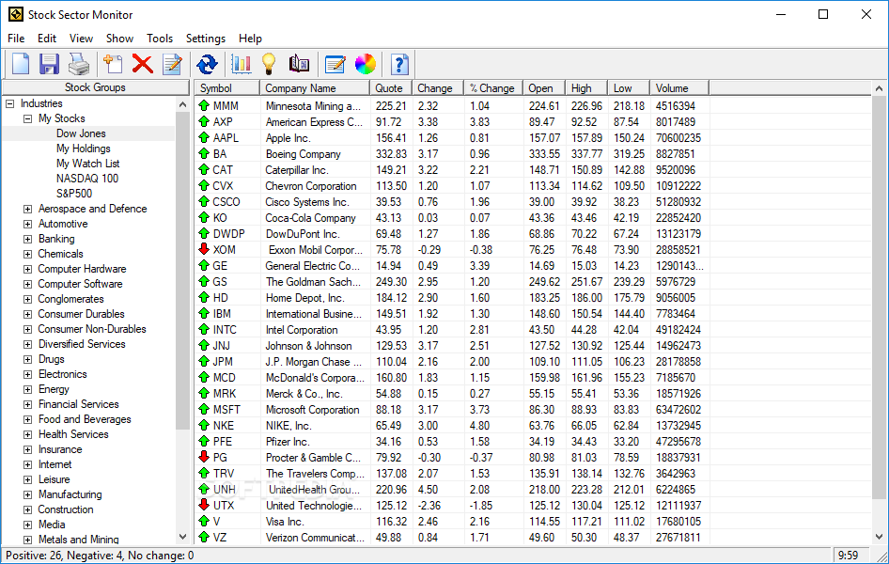Click the red down arrow for XOM

tap(204, 249)
